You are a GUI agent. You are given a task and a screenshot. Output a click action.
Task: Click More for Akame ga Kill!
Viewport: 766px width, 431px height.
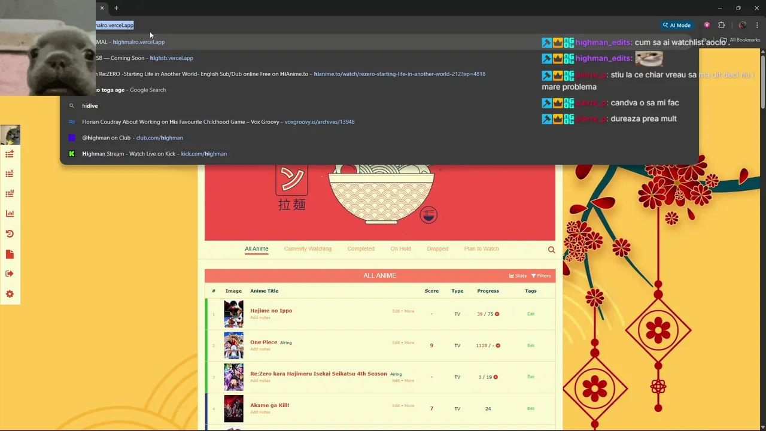pyautogui.click(x=409, y=406)
